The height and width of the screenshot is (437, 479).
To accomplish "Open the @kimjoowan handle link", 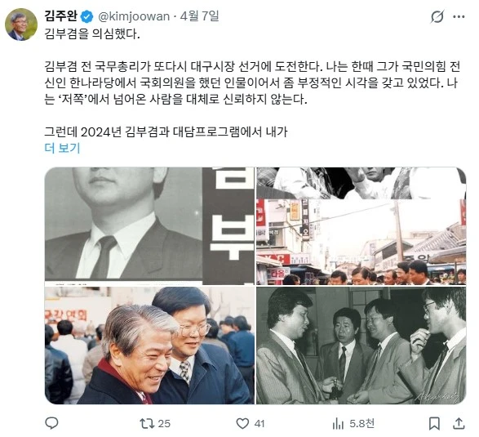I will point(134,16).
